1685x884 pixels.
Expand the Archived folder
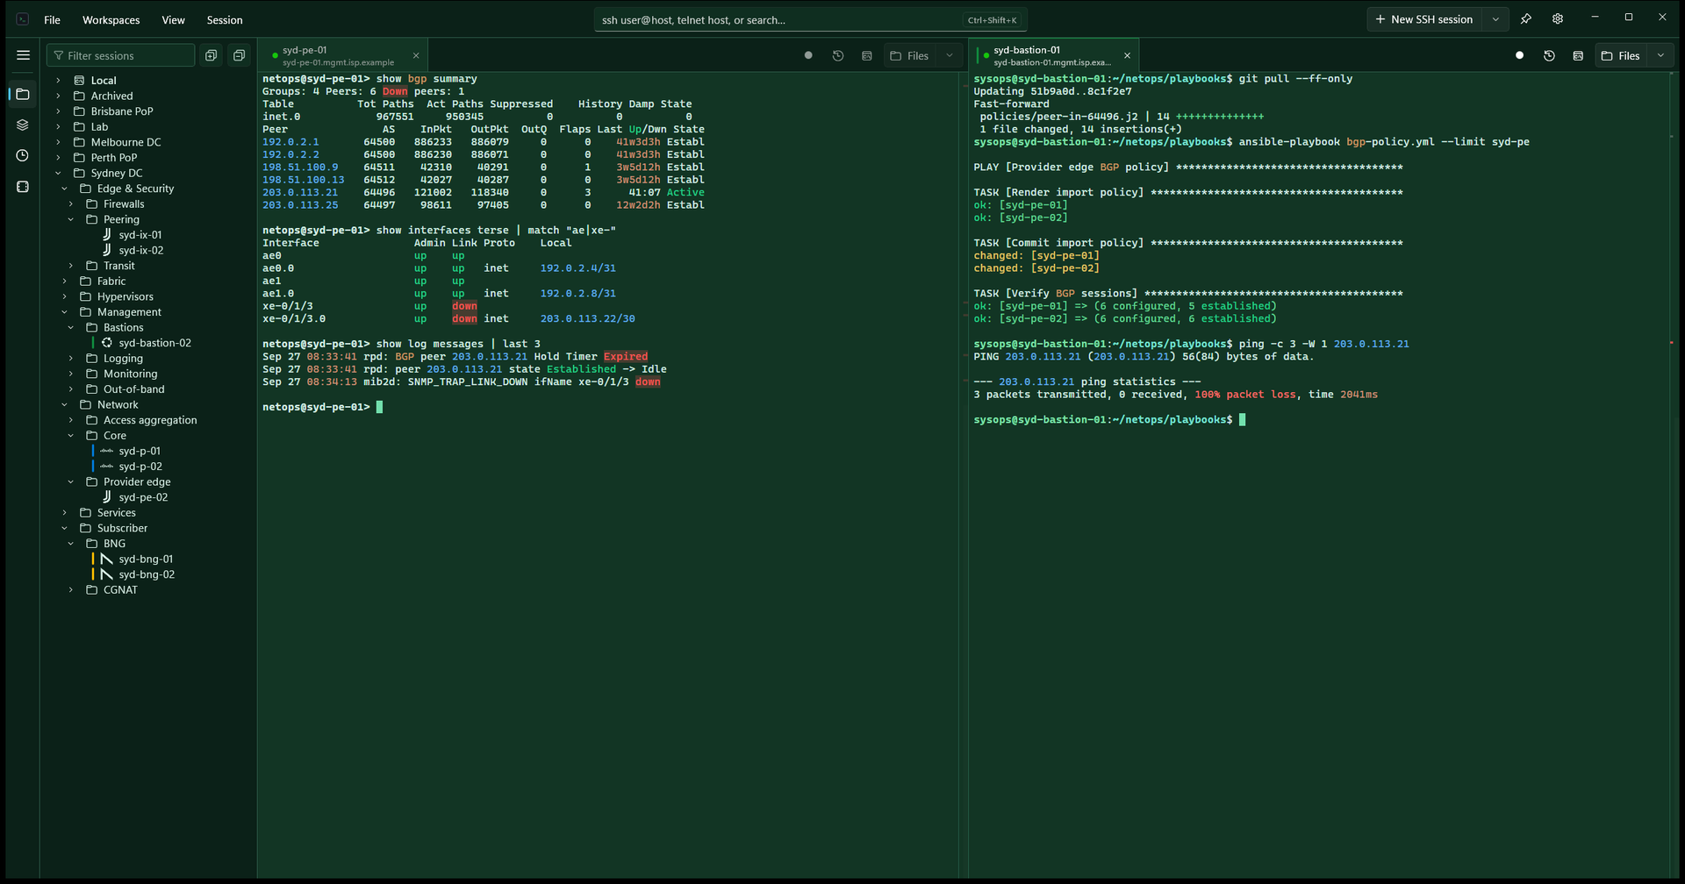58,96
